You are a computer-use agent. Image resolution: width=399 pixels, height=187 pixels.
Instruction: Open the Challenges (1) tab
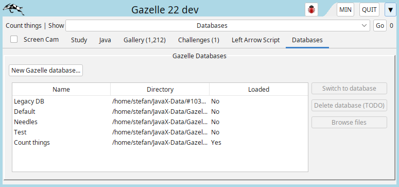[x=199, y=40]
